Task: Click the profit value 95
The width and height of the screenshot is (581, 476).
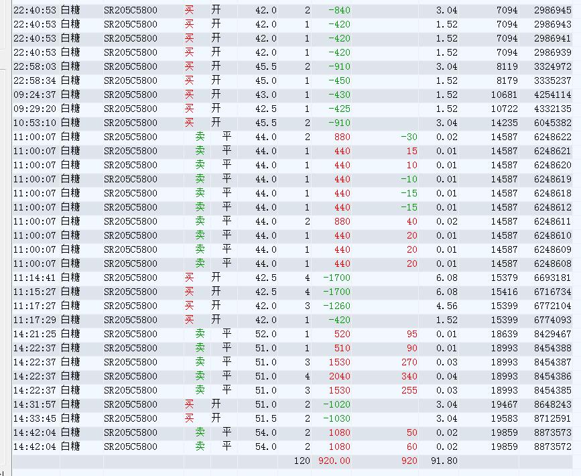Action: (x=411, y=335)
